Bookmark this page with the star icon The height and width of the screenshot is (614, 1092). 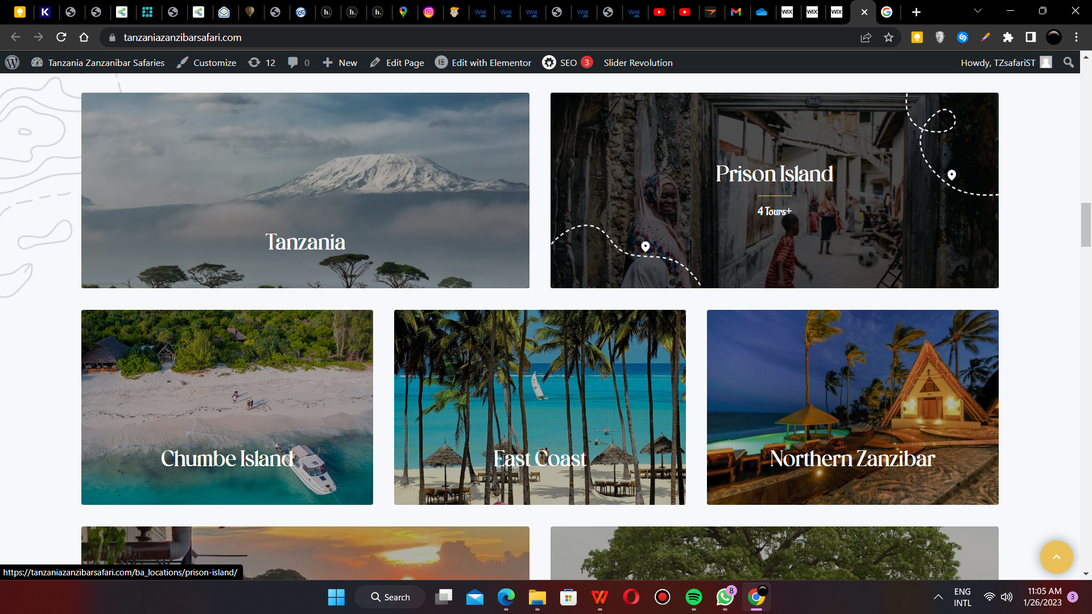tap(888, 38)
